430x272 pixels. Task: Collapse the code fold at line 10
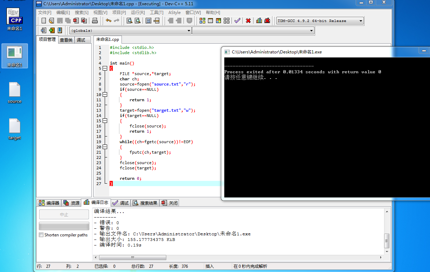point(105,95)
